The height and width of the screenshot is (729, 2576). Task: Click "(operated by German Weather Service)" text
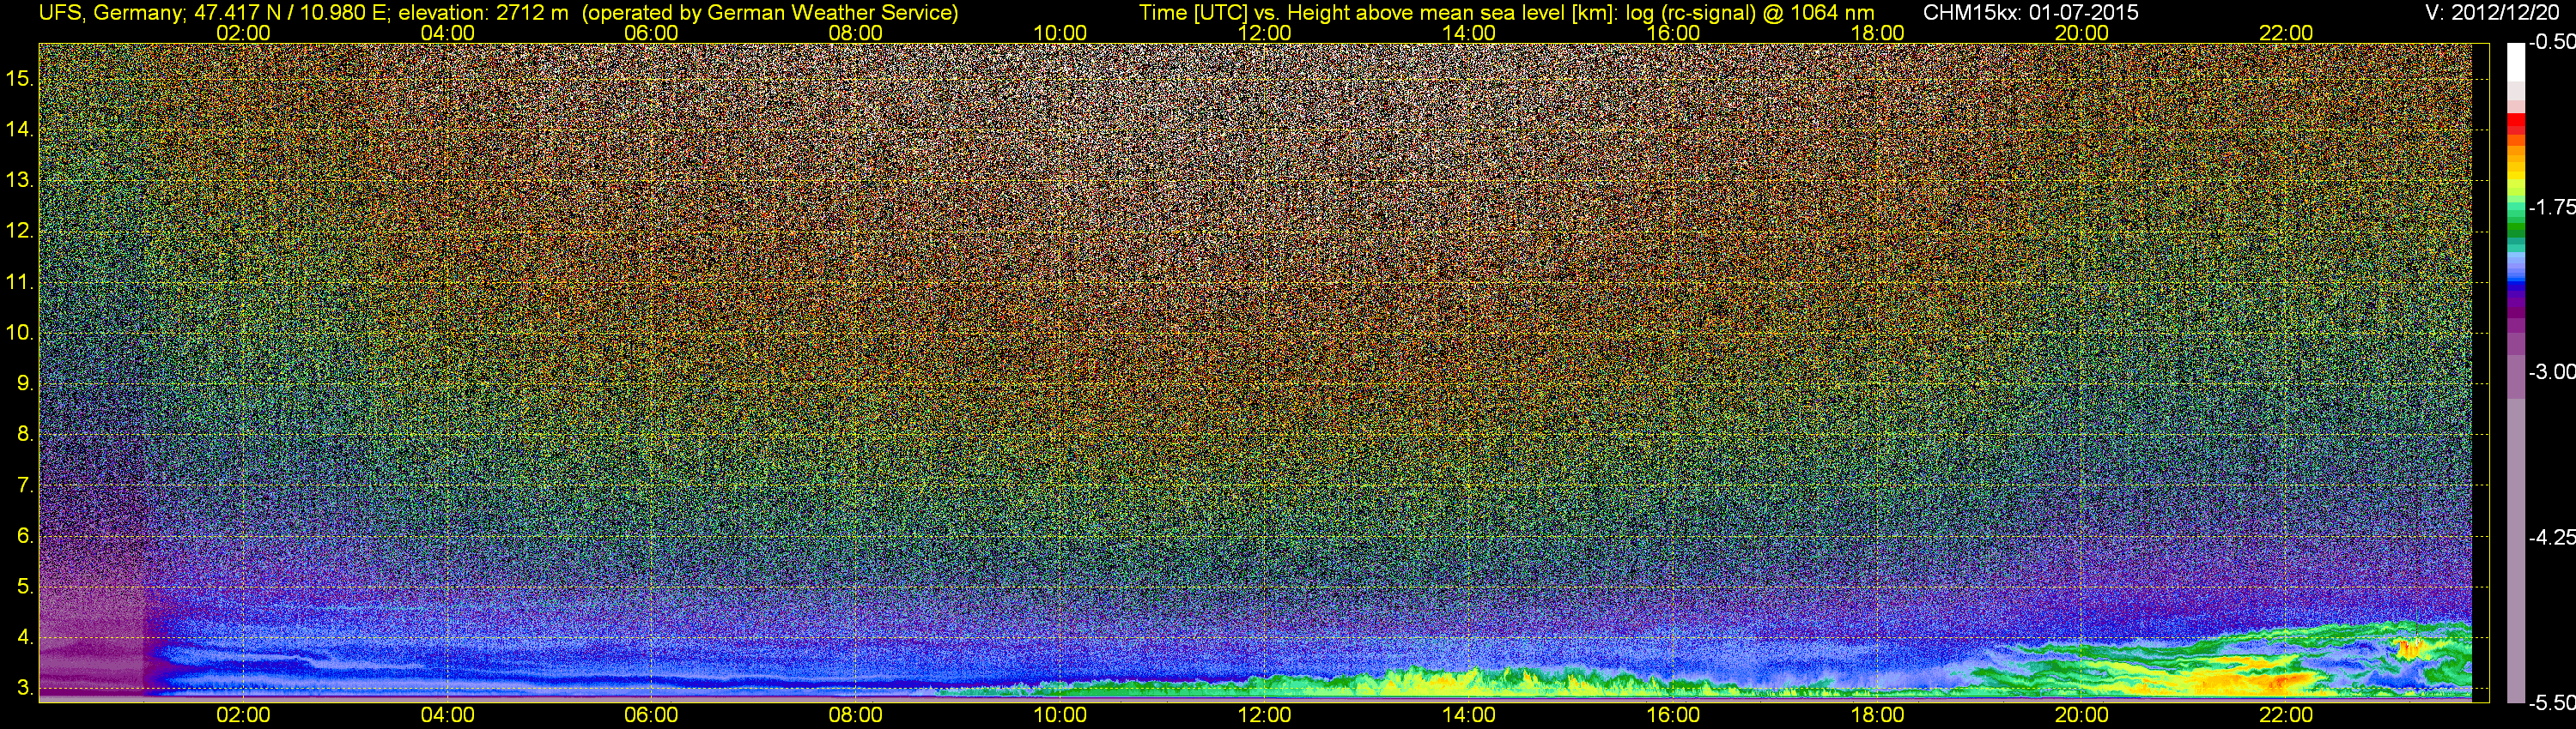point(769,13)
